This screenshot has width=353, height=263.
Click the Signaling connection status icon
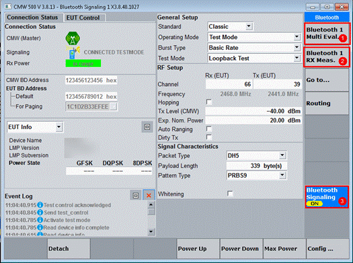(73, 52)
